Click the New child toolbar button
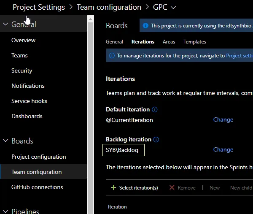The image size is (253, 214). pos(241,188)
